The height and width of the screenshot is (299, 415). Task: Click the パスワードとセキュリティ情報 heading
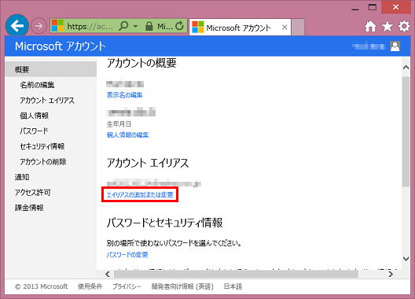pyautogui.click(x=164, y=223)
